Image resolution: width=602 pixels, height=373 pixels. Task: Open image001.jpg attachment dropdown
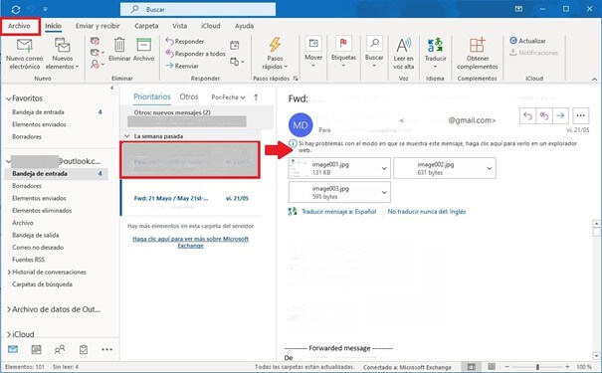[384, 168]
